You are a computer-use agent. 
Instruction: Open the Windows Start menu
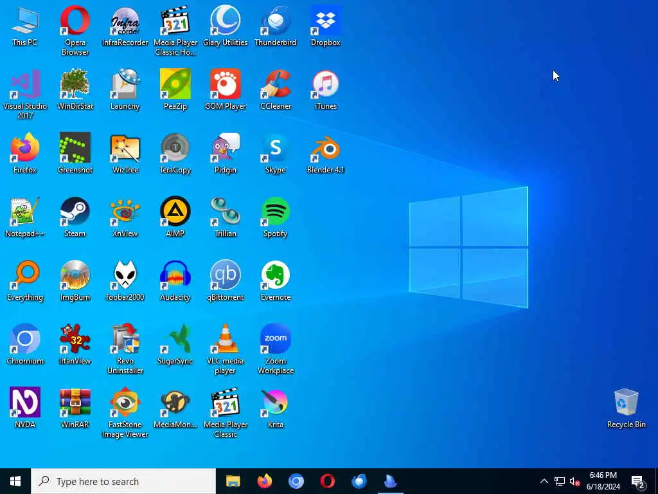pos(15,481)
